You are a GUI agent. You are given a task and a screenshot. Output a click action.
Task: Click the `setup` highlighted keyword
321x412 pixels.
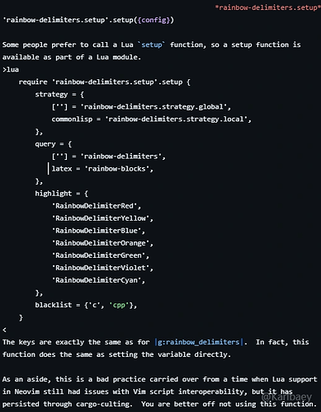(151, 44)
